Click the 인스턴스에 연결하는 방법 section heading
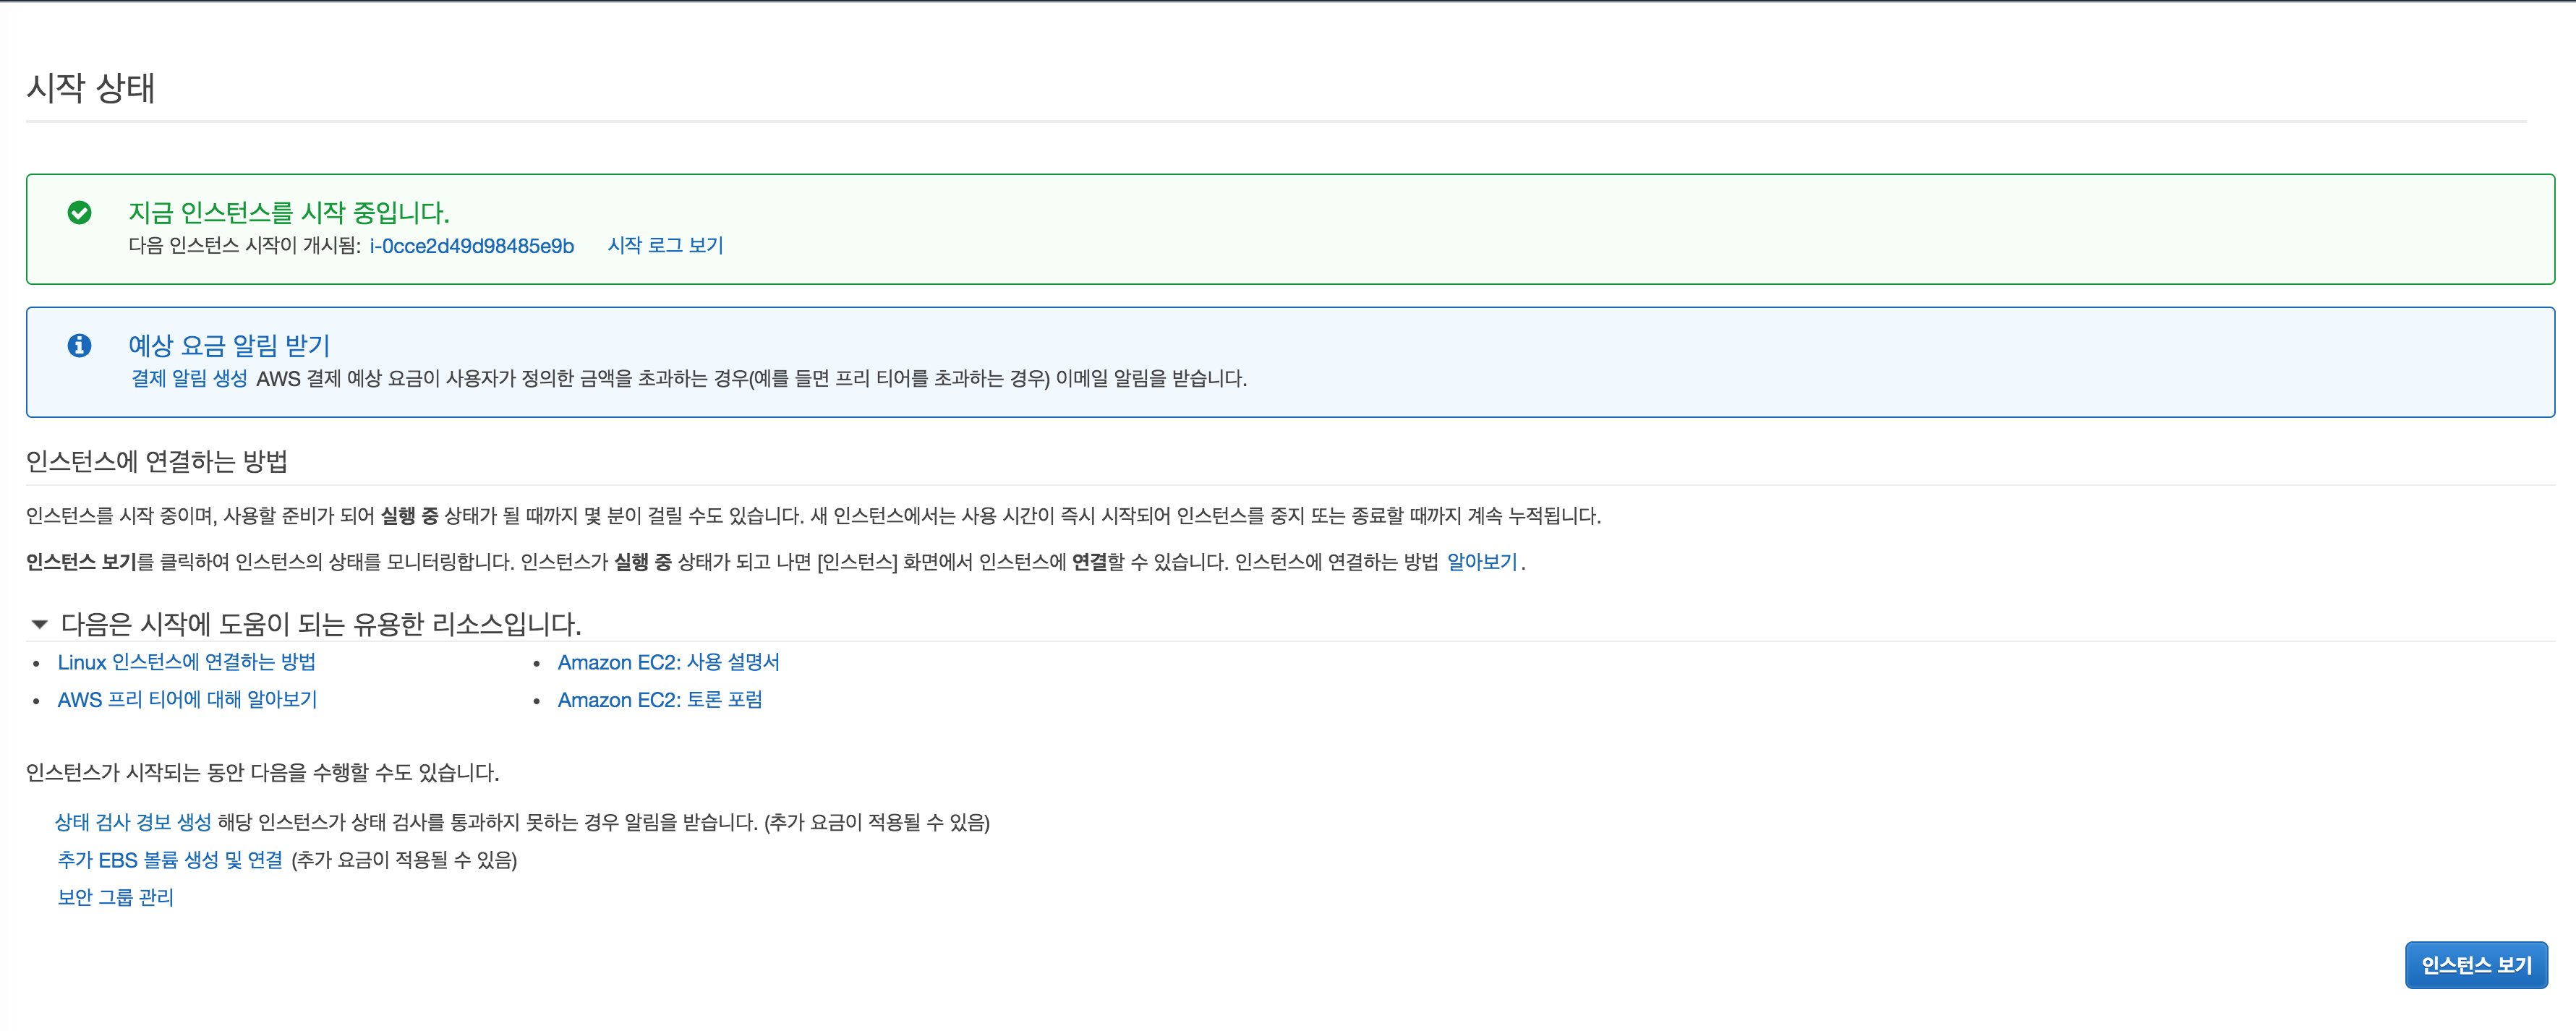Image resolution: width=2576 pixels, height=1031 pixels. [156, 461]
